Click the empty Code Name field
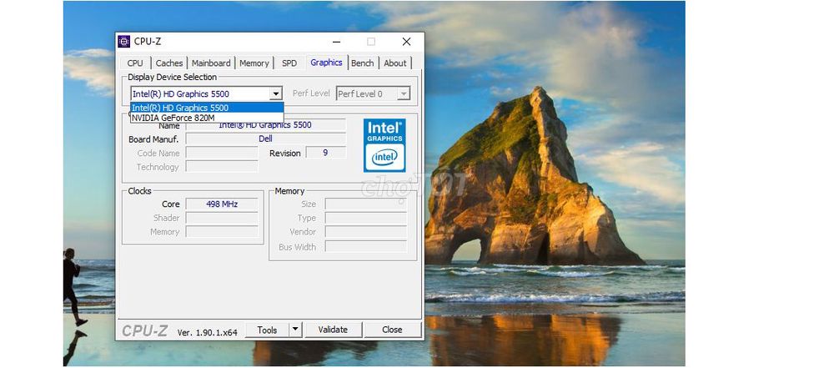This screenshot has height=368, width=834. tap(222, 153)
